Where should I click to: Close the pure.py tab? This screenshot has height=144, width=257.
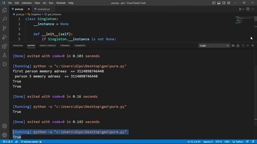[x=29, y=9]
